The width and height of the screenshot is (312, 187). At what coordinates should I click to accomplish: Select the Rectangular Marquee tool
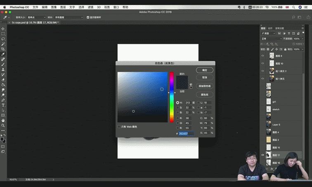tap(3, 34)
